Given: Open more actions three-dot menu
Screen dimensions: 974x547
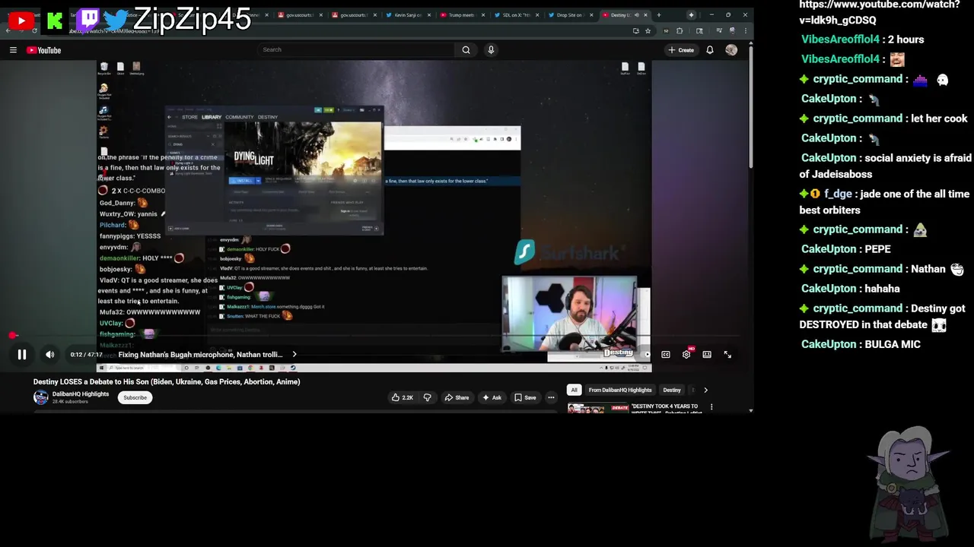Looking at the screenshot, I should click(551, 397).
